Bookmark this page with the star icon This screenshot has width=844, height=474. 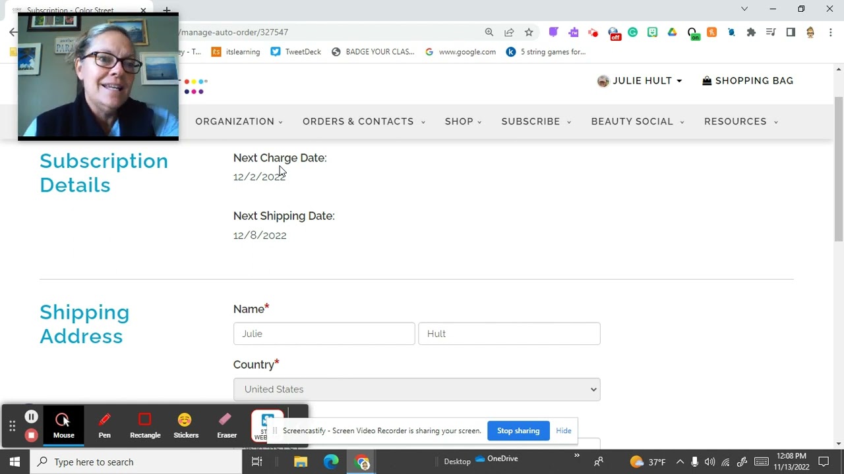529,32
